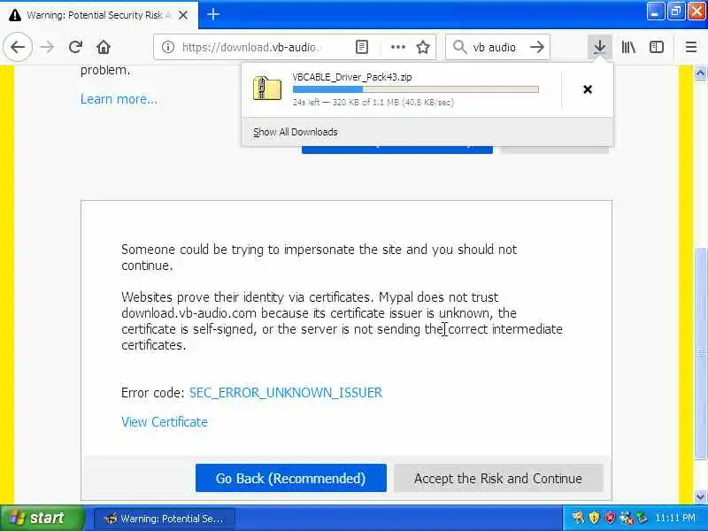Open page actions three-dot menu
Viewport: 708px width, 531px height.
[397, 47]
